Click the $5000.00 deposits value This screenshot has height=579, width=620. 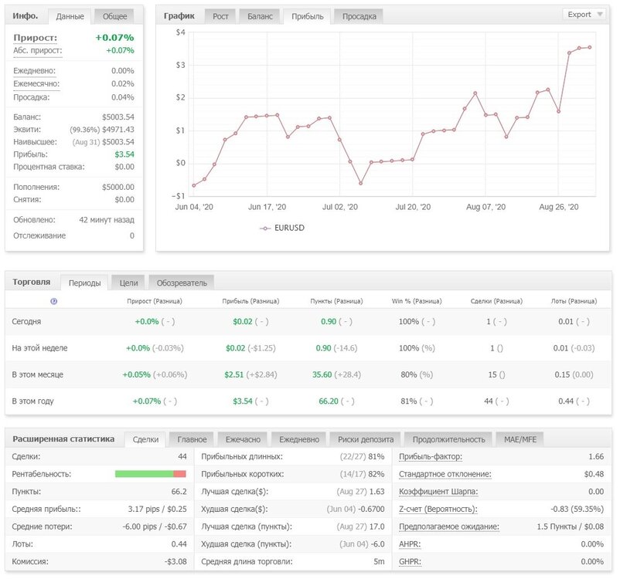118,187
